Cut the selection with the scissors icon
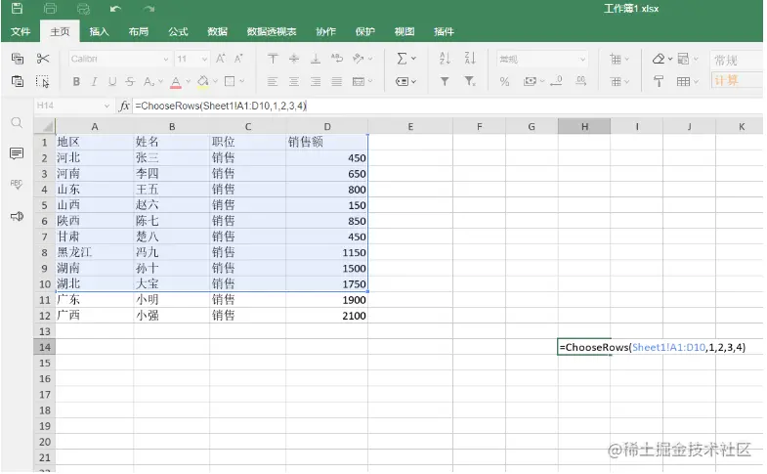The image size is (767, 474). [x=43, y=59]
